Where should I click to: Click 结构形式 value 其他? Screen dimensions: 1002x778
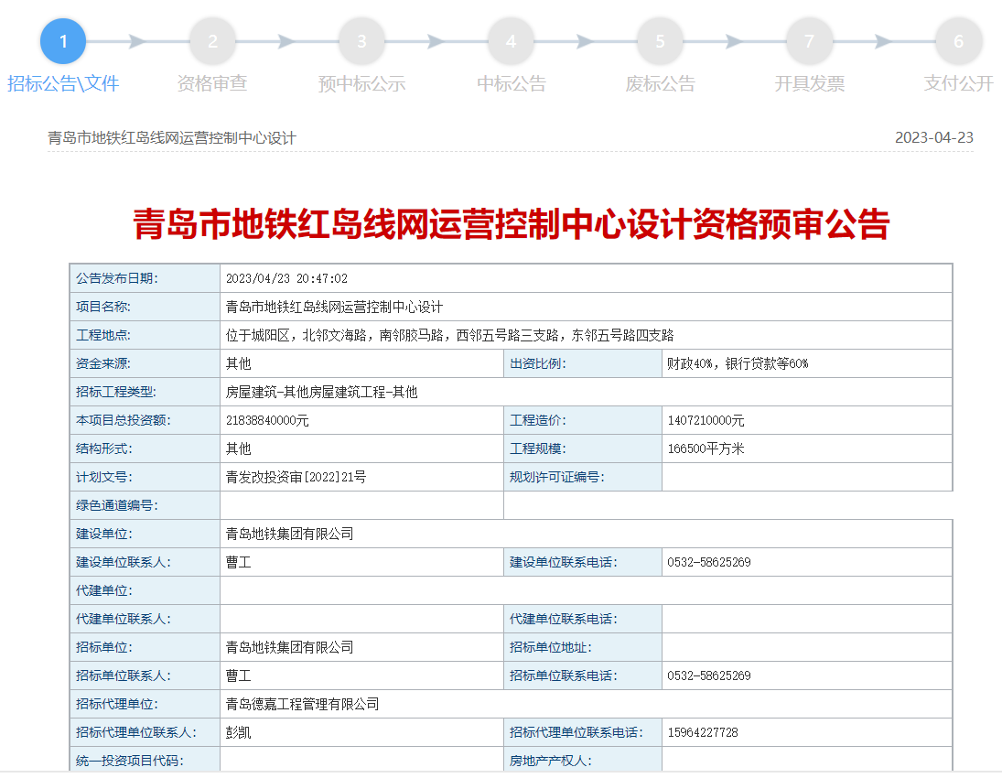[238, 448]
